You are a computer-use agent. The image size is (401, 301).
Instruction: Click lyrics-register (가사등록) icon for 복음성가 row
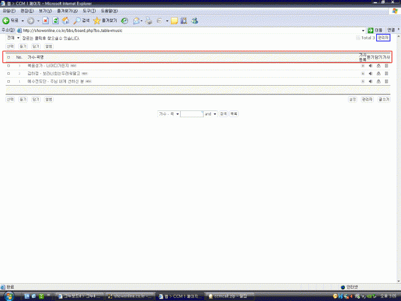click(x=363, y=66)
